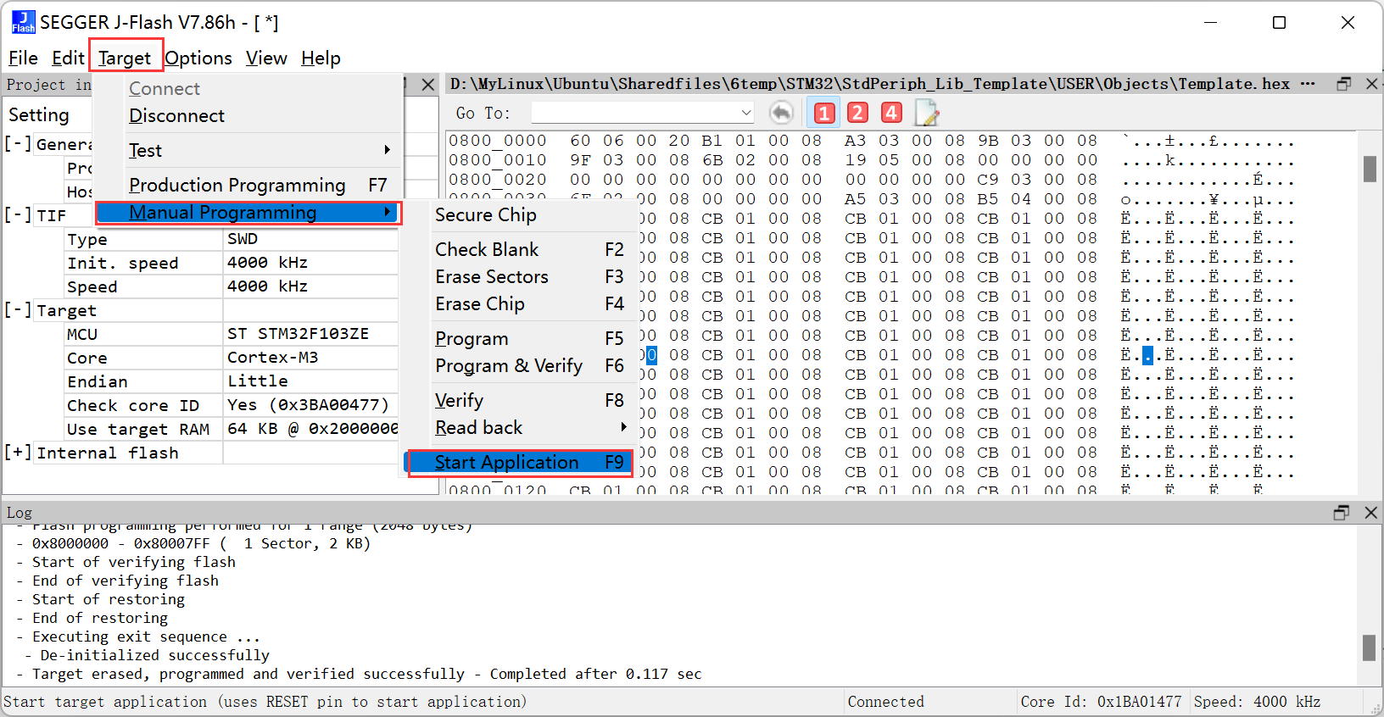This screenshot has height=717, width=1384.
Task: Expand the Internal flash group
Action: [18, 453]
